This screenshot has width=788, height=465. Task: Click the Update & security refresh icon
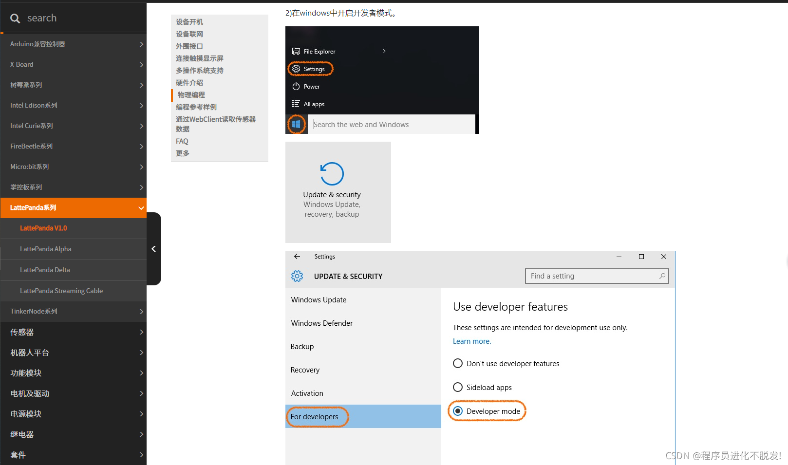[332, 174]
